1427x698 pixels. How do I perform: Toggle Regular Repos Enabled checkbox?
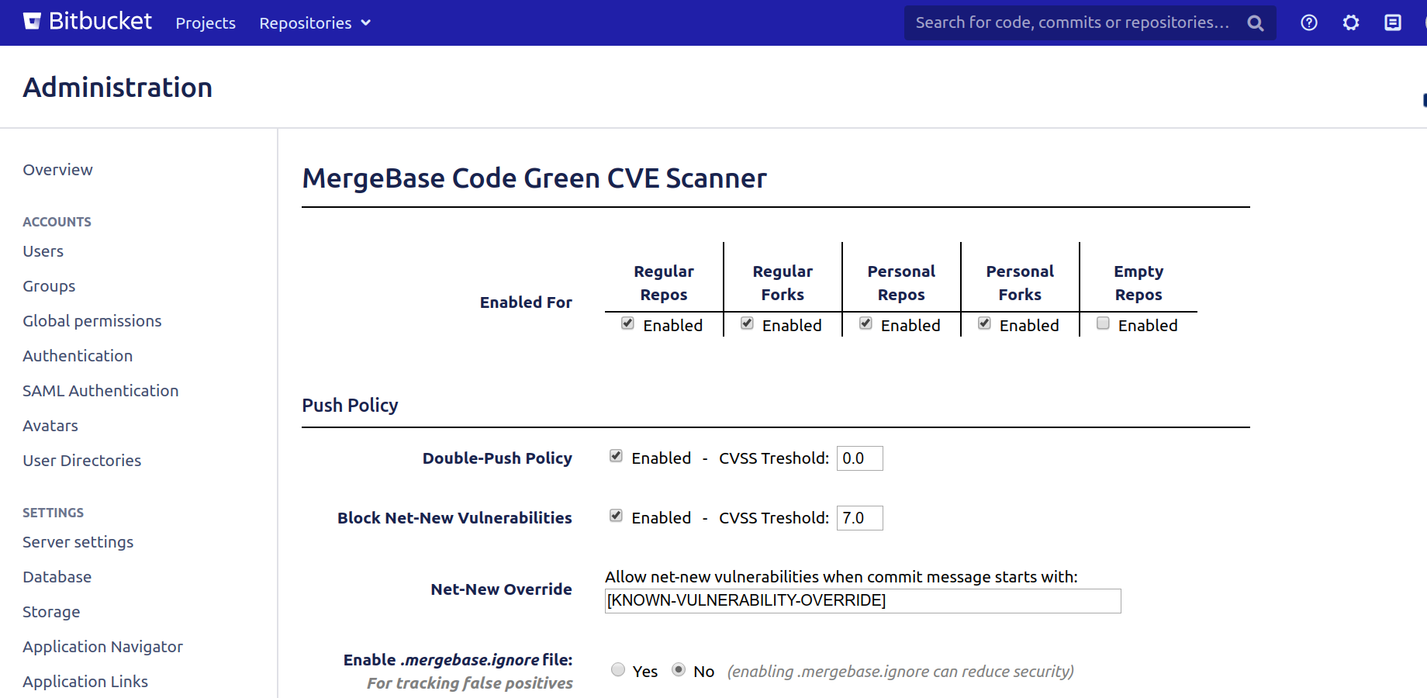[x=628, y=323]
